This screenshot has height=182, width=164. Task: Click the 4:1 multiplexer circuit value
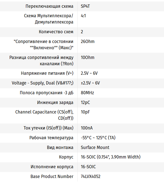tap(83, 16)
